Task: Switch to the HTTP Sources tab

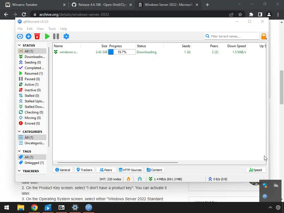Action: 130,170
